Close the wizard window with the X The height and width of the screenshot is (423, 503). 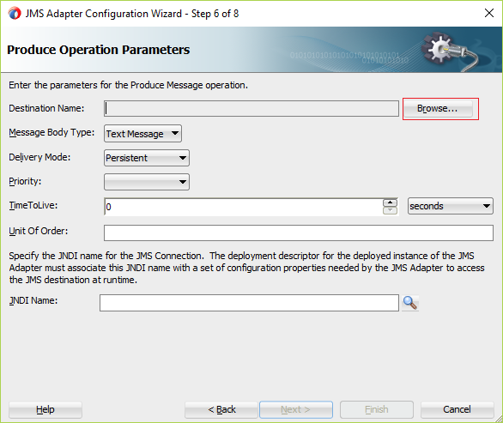click(x=489, y=13)
